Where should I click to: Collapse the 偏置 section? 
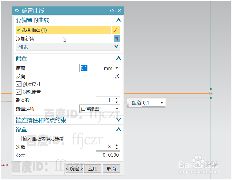119,58
